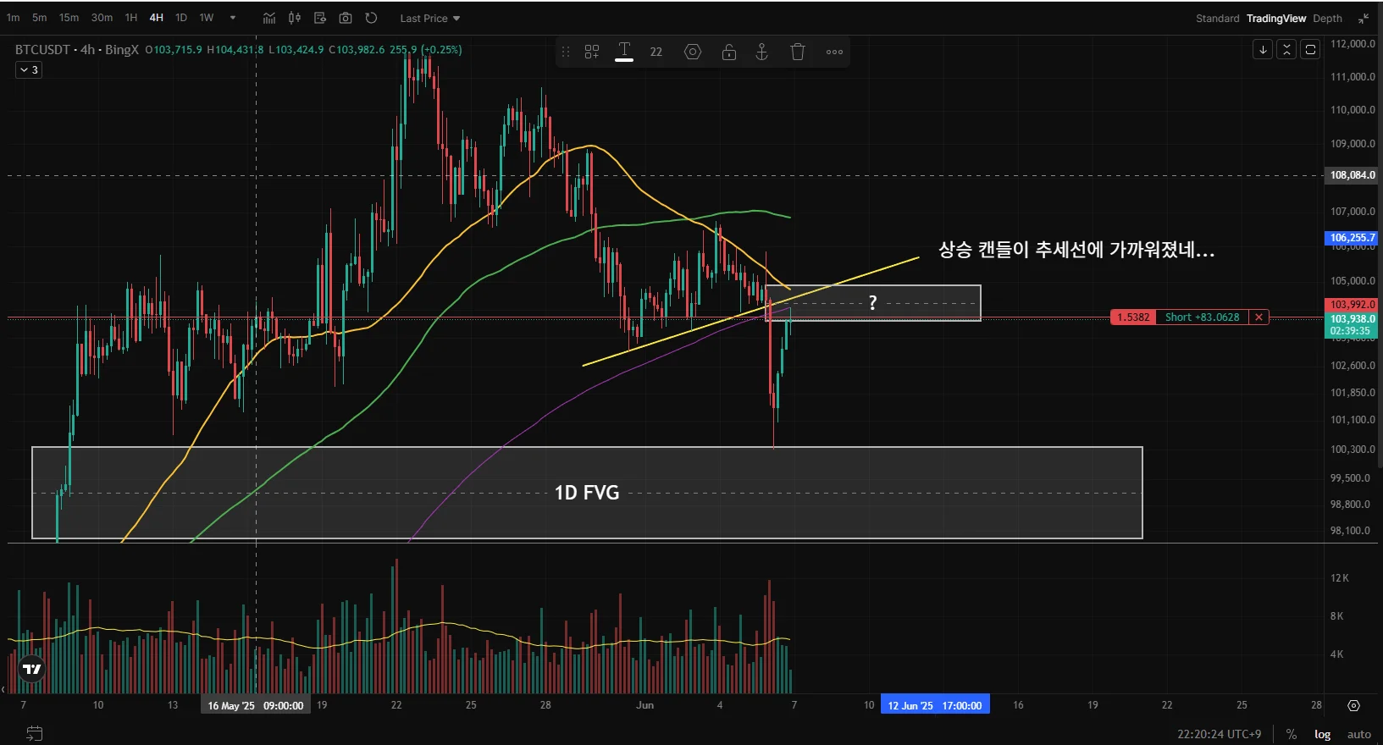The width and height of the screenshot is (1383, 745).
Task: Toggle log scale at bottom right
Action: coord(1322,734)
